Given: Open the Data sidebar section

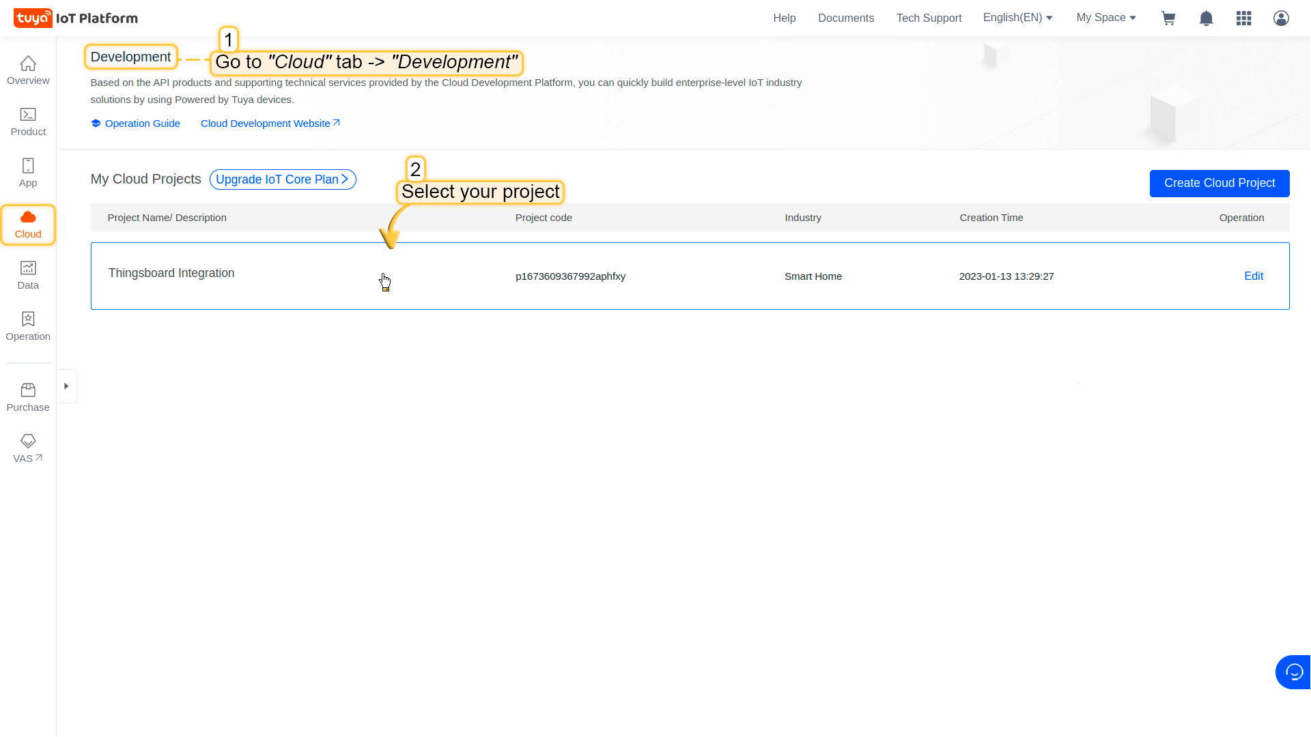Looking at the screenshot, I should click(28, 275).
